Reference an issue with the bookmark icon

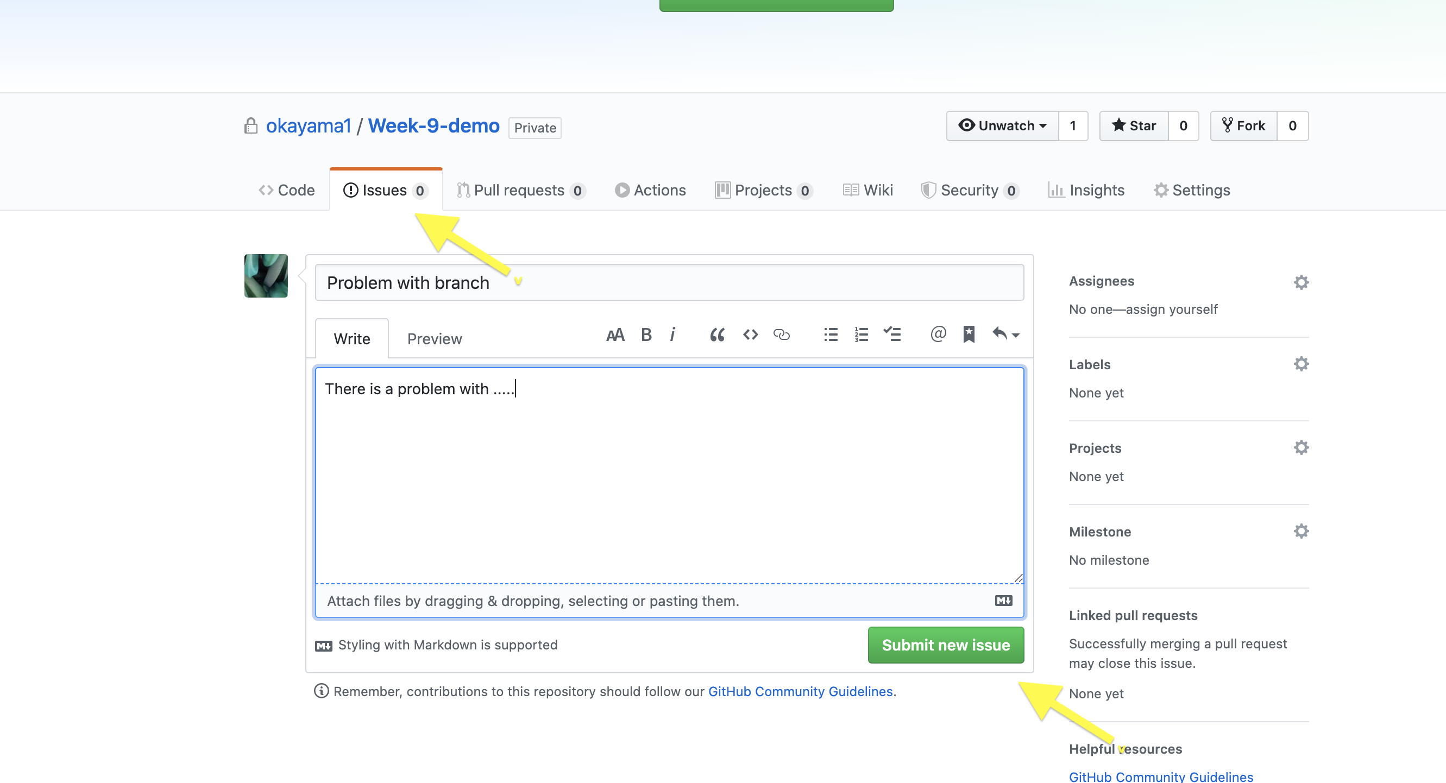pyautogui.click(x=969, y=334)
